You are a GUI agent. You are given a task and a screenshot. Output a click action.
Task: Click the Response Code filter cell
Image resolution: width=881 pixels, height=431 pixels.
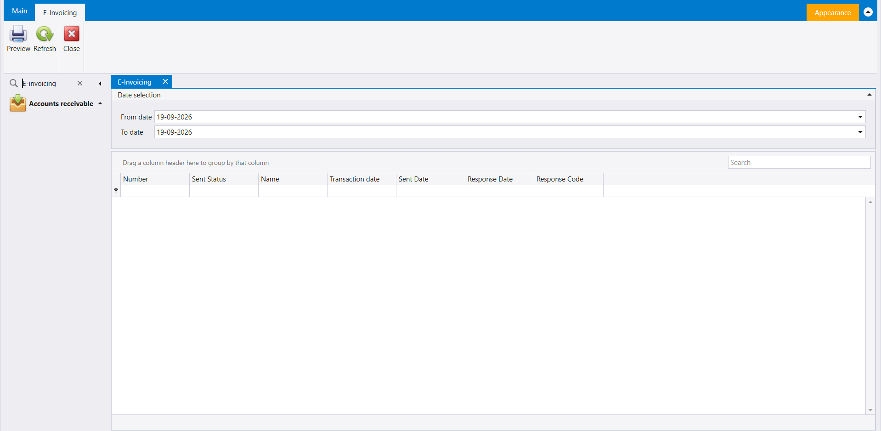[569, 191]
